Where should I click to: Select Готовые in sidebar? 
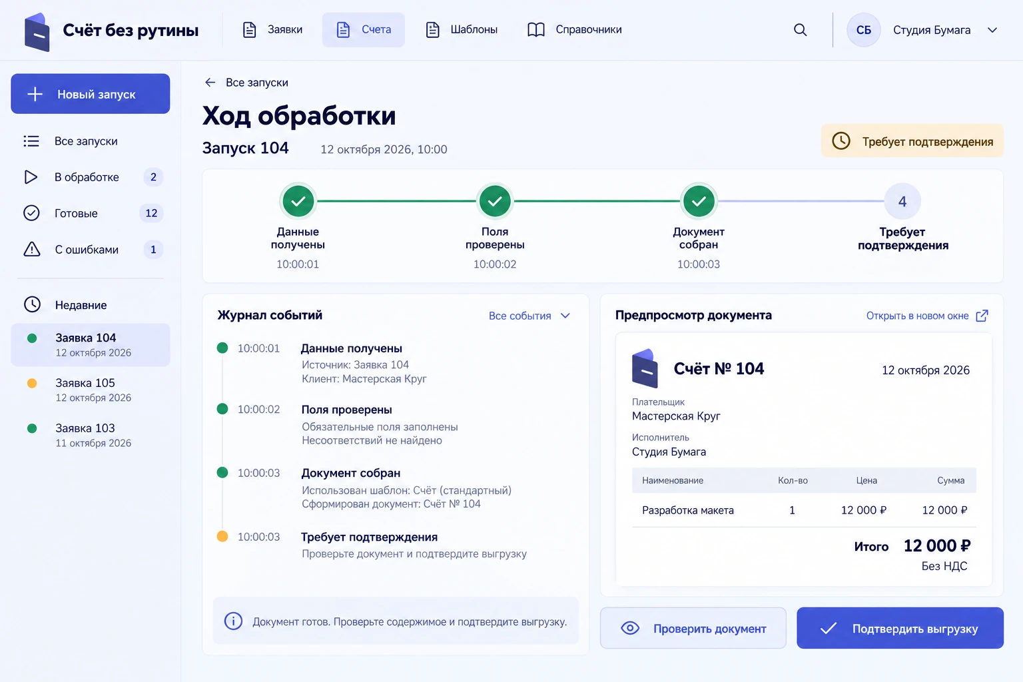pos(91,213)
